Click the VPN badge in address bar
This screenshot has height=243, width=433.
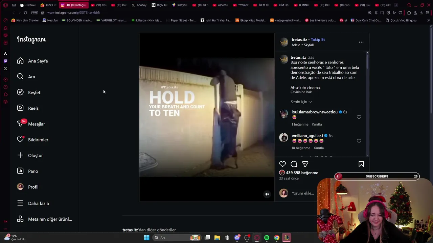pyautogui.click(x=35, y=12)
